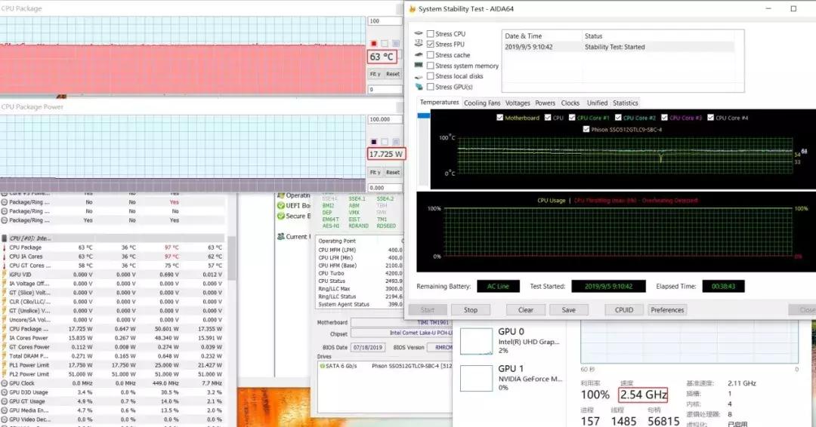
Task: Click the red color box in CPU Package graph
Action: point(374,44)
